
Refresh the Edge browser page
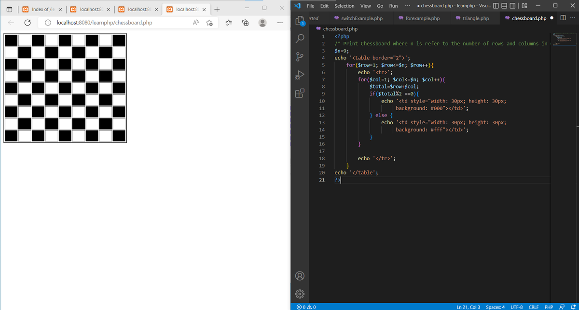(x=28, y=23)
